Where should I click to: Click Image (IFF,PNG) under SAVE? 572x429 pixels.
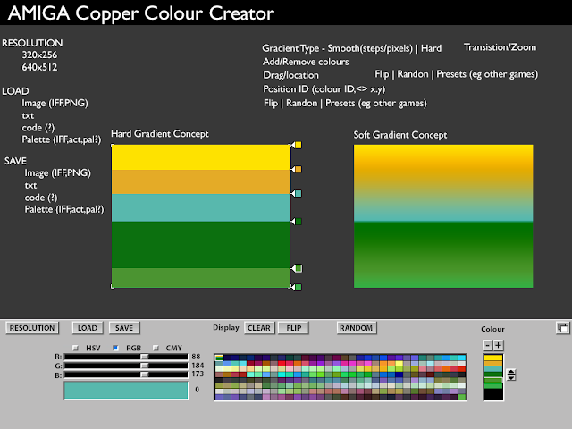pyautogui.click(x=57, y=172)
